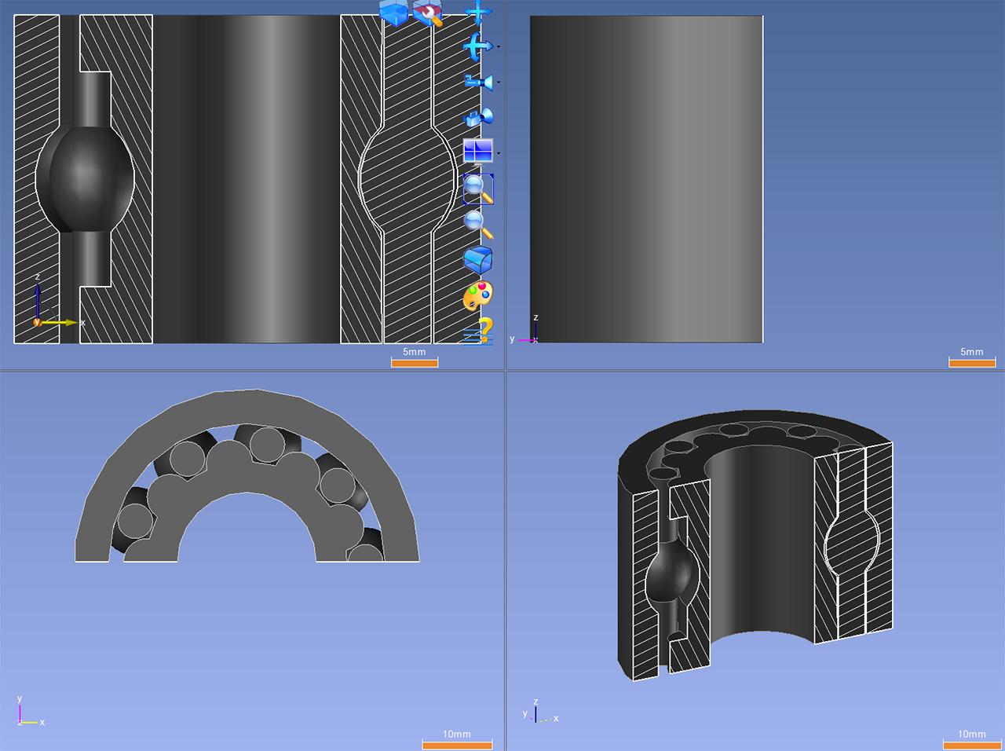The width and height of the screenshot is (1005, 751).
Task: Expand the camera tool dropdown arrow
Action: (499, 82)
